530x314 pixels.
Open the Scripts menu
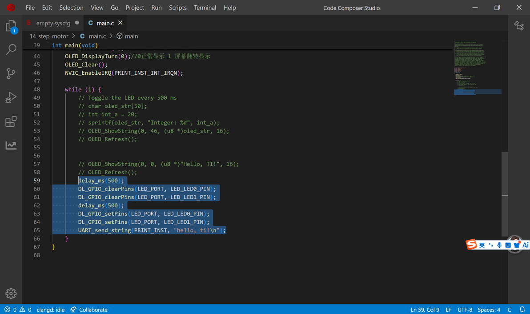(x=178, y=8)
